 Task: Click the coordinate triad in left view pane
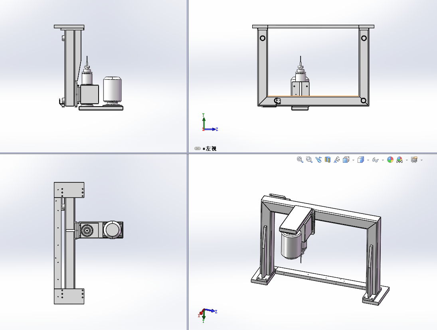[210, 123]
